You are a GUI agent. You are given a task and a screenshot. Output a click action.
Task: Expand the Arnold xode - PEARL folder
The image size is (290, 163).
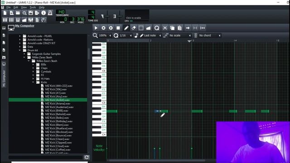tap(20, 36)
